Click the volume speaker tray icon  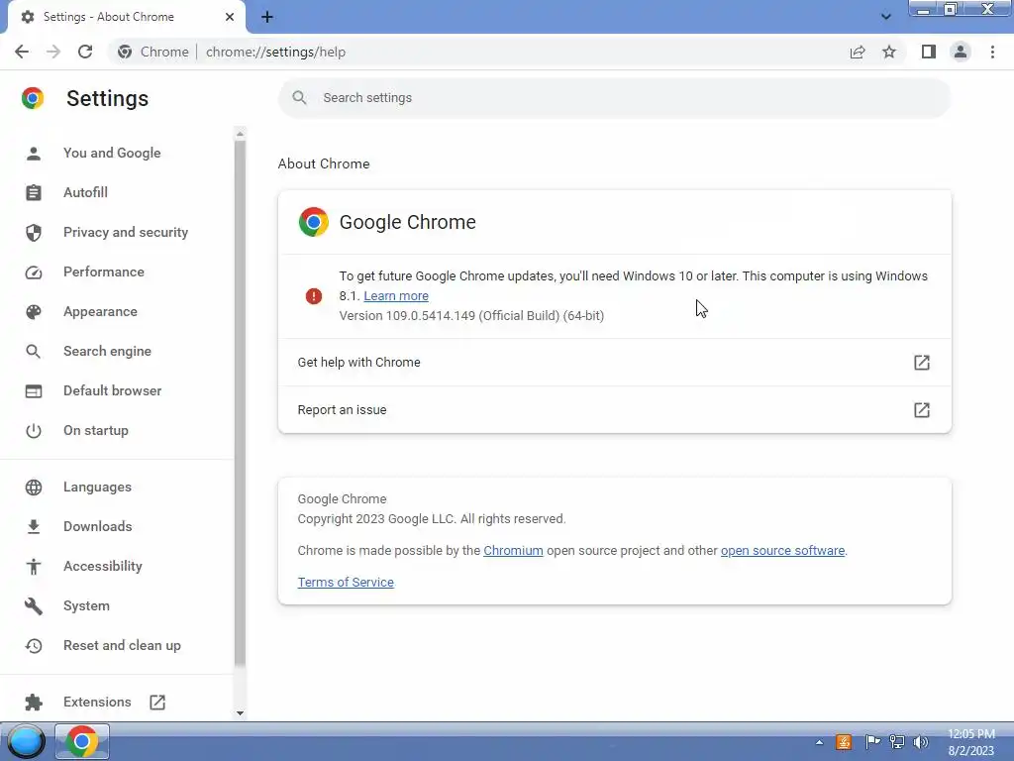[x=920, y=742]
